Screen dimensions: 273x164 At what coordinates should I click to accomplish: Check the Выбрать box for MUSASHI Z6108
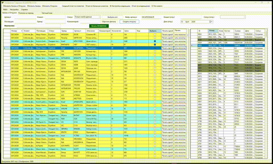pyautogui.click(x=155, y=35)
